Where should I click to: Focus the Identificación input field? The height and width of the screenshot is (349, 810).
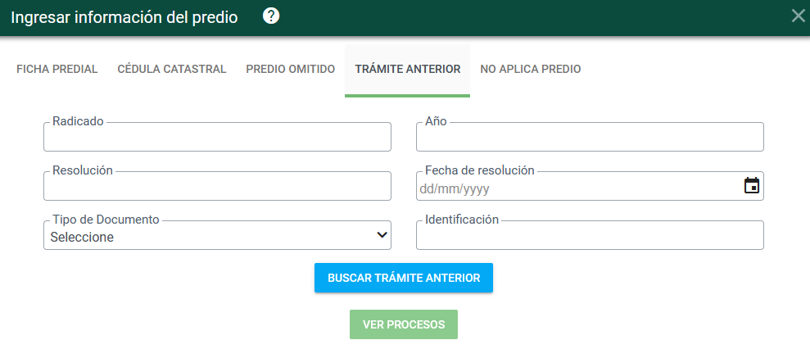point(590,237)
